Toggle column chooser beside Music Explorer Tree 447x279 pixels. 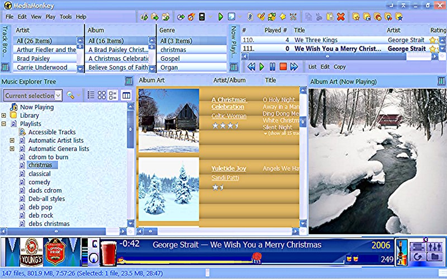point(129,81)
